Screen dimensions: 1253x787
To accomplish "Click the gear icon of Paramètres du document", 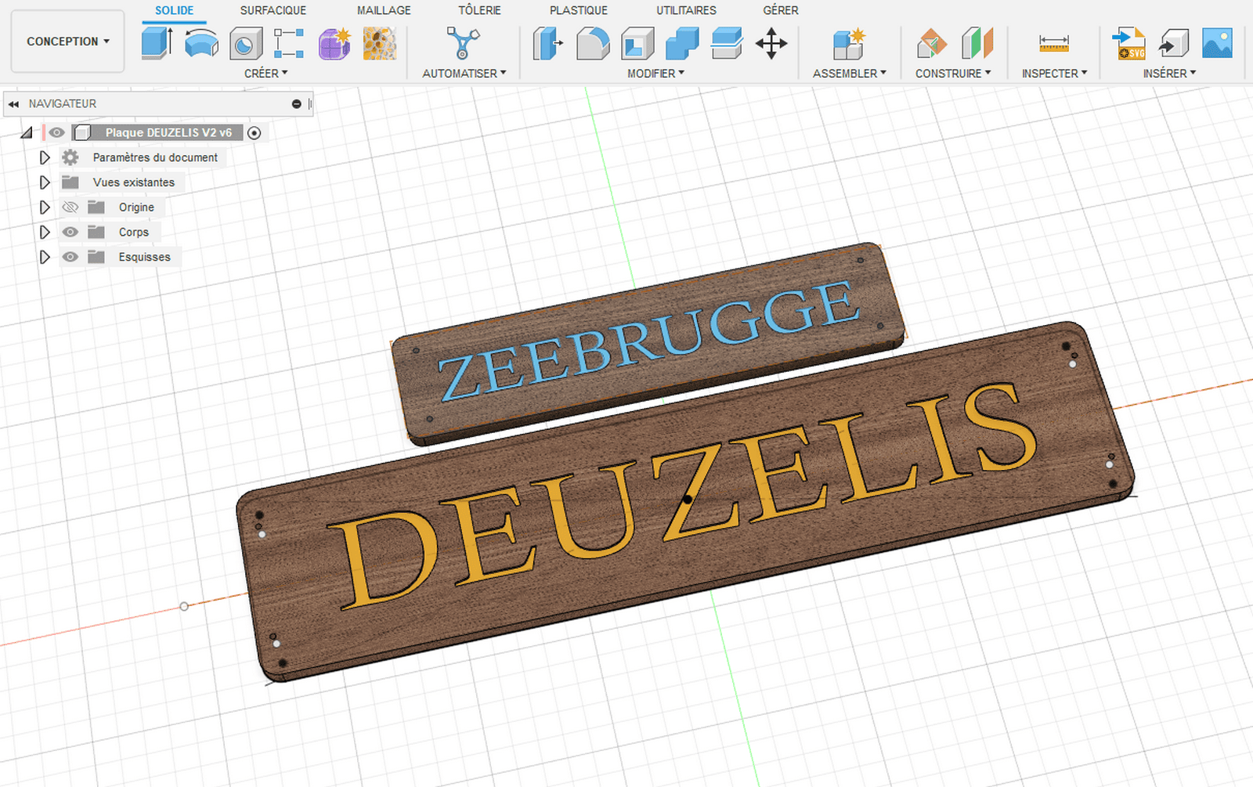I will 70,157.
